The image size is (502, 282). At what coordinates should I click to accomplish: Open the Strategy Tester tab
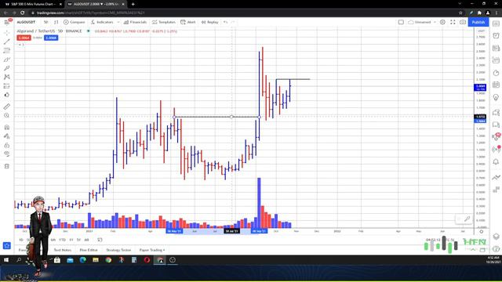click(118, 250)
